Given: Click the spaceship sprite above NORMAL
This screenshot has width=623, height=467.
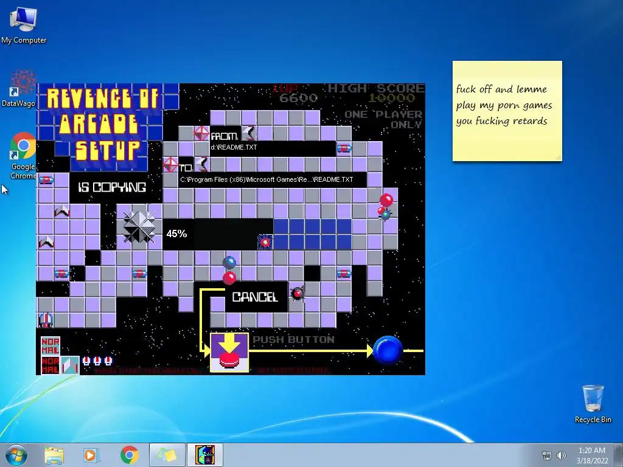Looking at the screenshot, I should (45, 320).
